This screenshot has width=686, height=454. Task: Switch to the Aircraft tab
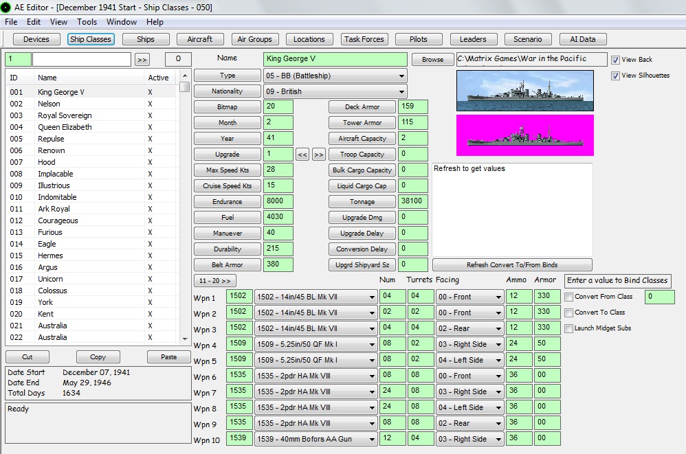[x=199, y=39]
